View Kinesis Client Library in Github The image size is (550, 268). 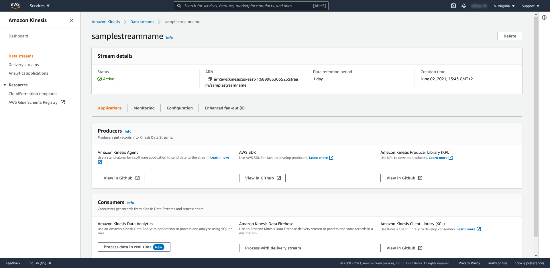pyautogui.click(x=404, y=248)
